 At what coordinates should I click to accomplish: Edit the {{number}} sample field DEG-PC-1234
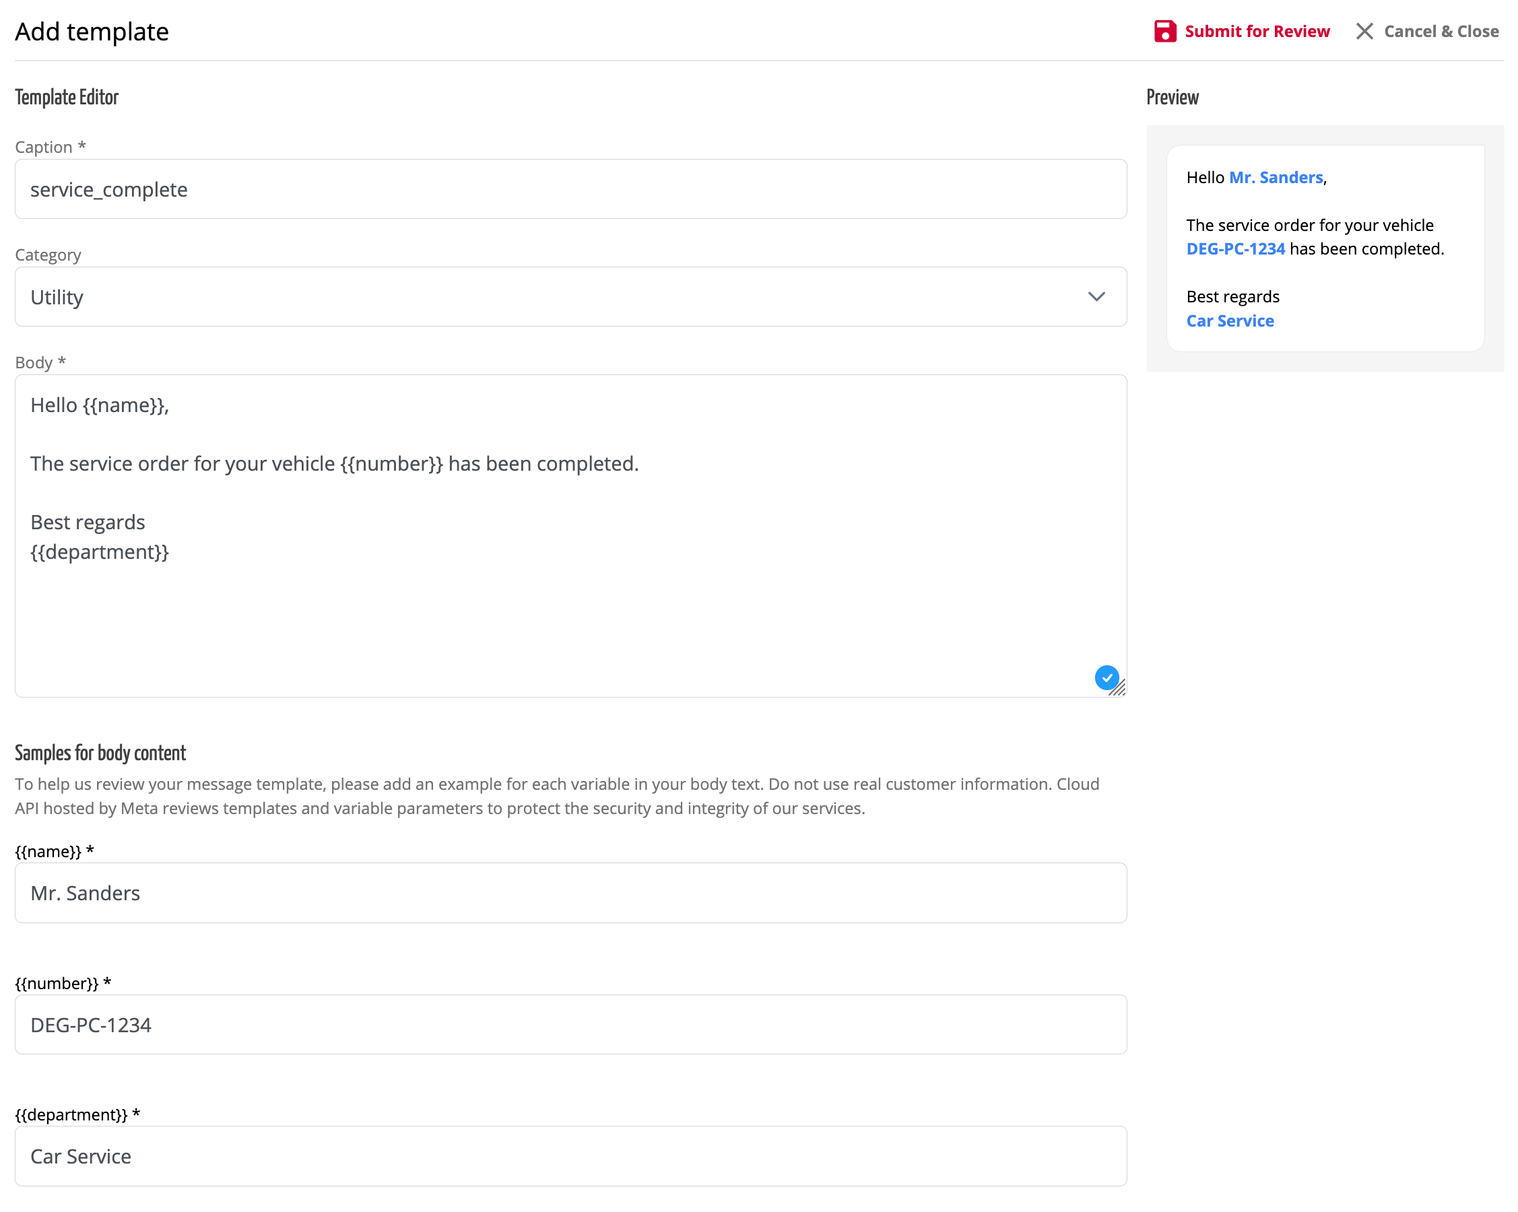570,1024
